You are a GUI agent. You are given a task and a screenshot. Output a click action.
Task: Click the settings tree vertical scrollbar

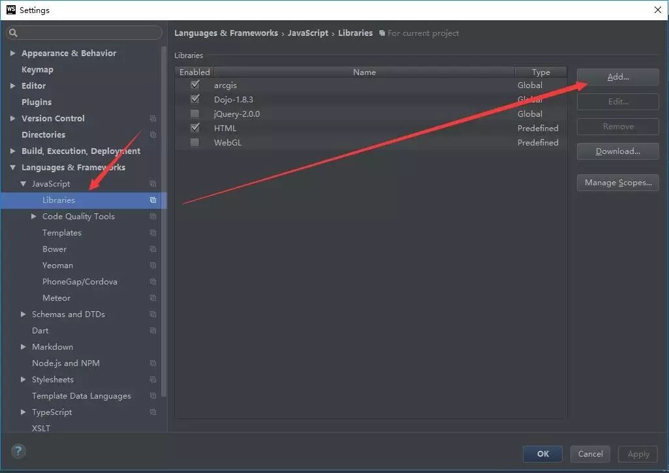(x=164, y=222)
